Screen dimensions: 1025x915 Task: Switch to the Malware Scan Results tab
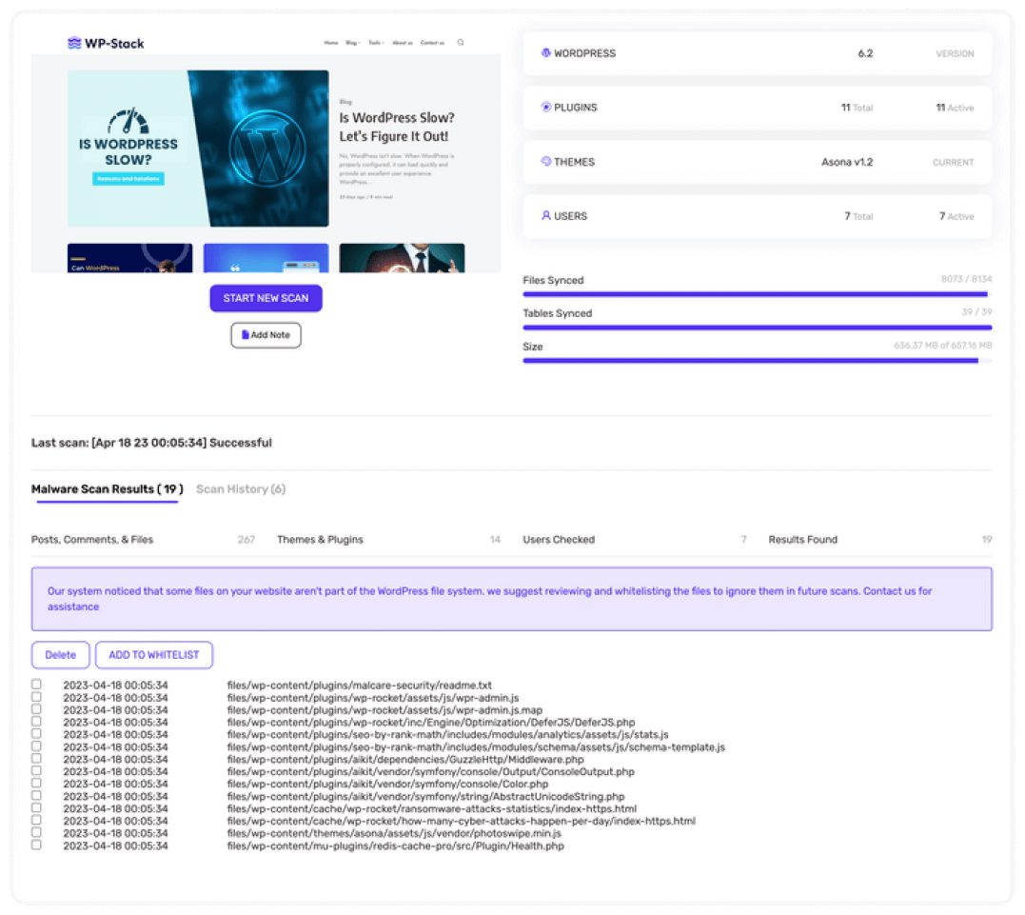coord(108,489)
